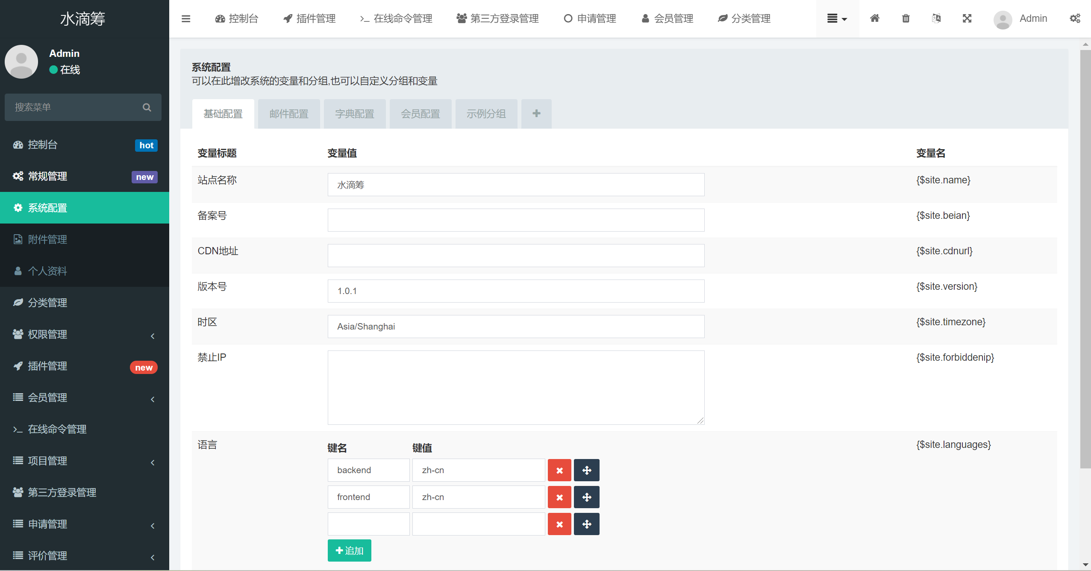This screenshot has height=571, width=1091.
Task: Click the search magnifier in sidebar
Action: coord(147,107)
